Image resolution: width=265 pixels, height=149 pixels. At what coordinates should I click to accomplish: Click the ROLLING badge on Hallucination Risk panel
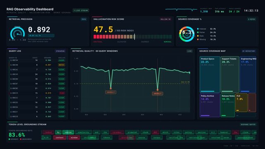165,19
